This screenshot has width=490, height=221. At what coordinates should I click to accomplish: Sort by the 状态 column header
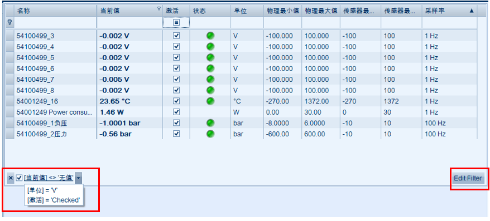[x=210, y=11]
